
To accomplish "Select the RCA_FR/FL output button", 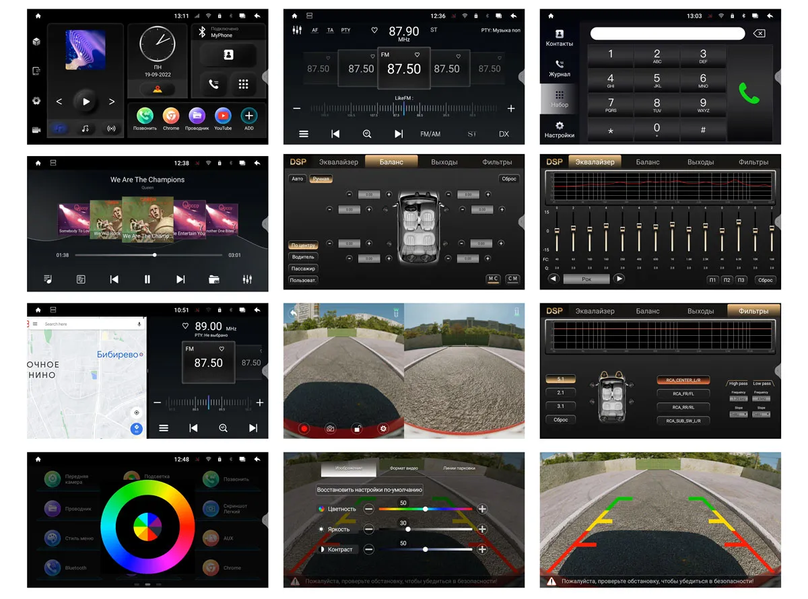I will coord(683,394).
